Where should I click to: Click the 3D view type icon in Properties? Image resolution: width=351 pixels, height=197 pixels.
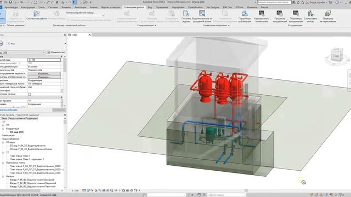click(2, 43)
